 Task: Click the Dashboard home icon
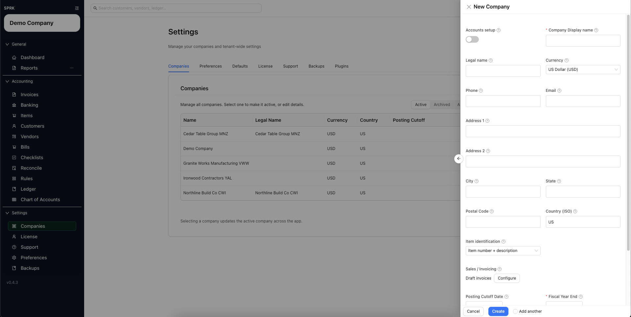pyautogui.click(x=14, y=57)
